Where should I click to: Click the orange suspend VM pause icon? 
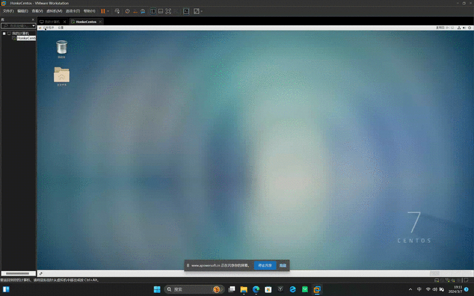click(103, 11)
